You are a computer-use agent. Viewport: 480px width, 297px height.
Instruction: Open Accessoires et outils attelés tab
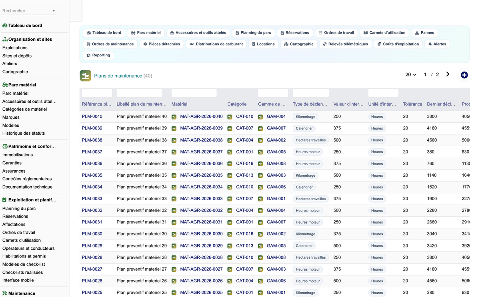coord(198,33)
